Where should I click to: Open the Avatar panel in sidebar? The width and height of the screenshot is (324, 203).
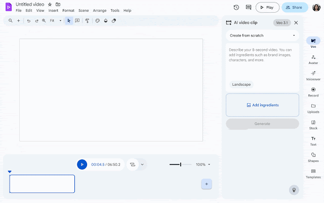point(313,59)
